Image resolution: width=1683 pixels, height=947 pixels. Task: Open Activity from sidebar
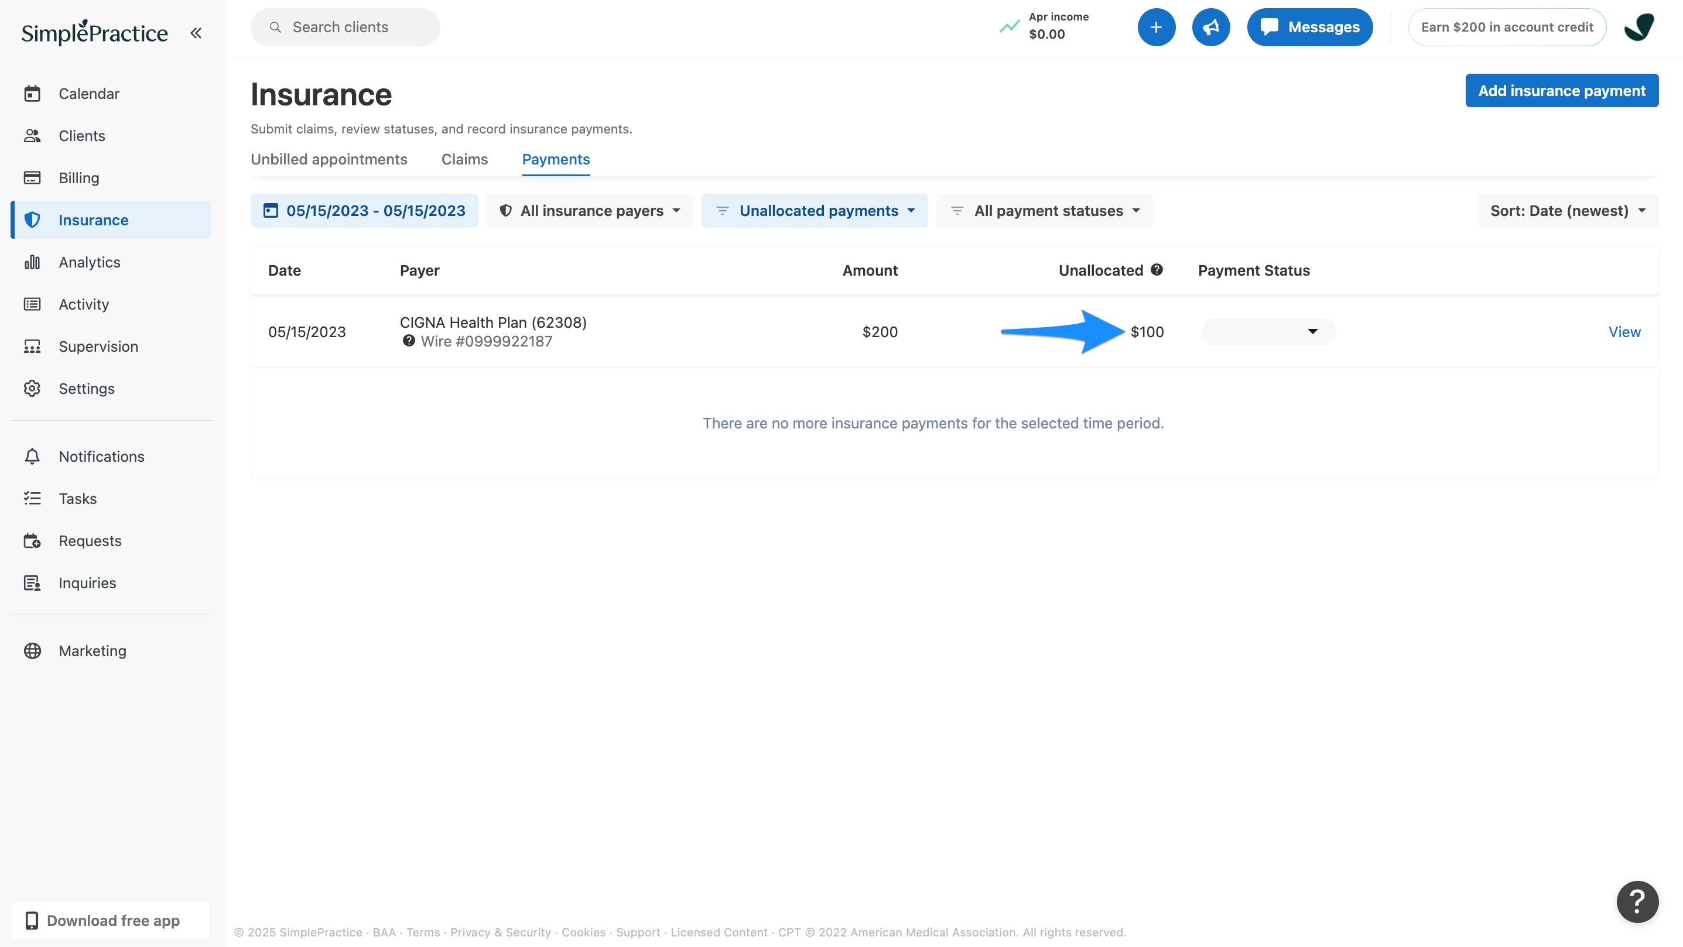coord(111,304)
